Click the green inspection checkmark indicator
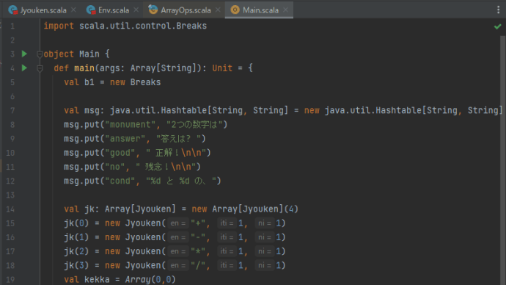Image resolution: width=506 pixels, height=285 pixels. coord(498,26)
